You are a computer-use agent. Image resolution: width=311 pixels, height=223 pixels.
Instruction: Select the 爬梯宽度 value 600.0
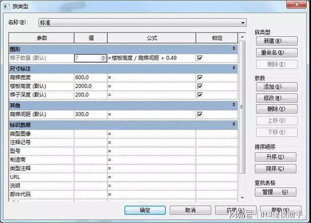click(90, 77)
